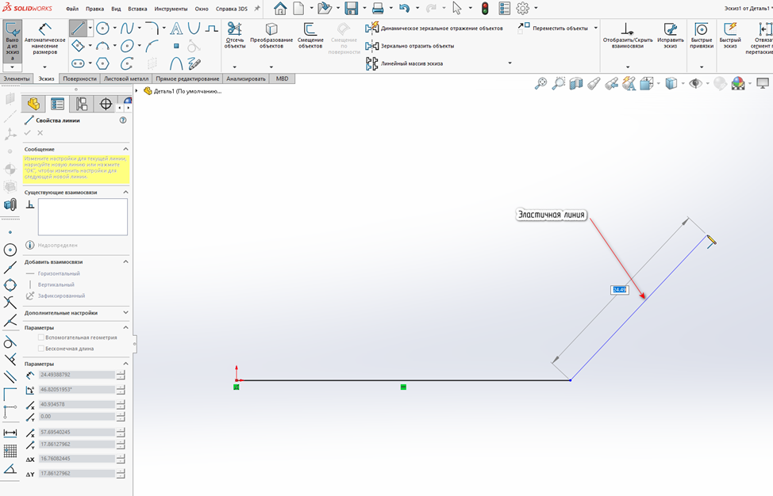Enable the Бесконечная длина checkbox
The height and width of the screenshot is (496, 773).
click(41, 349)
